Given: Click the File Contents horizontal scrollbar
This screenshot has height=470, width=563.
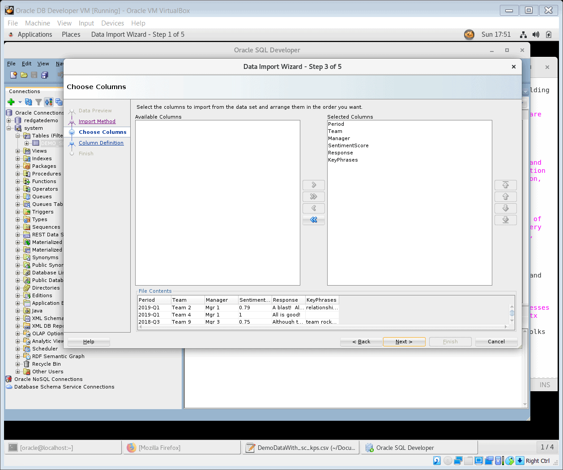Looking at the screenshot, I should [x=324, y=327].
